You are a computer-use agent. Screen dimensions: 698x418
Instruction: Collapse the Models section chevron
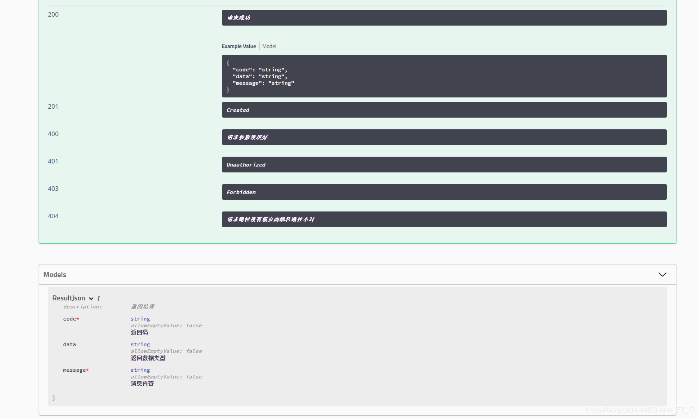click(x=662, y=274)
